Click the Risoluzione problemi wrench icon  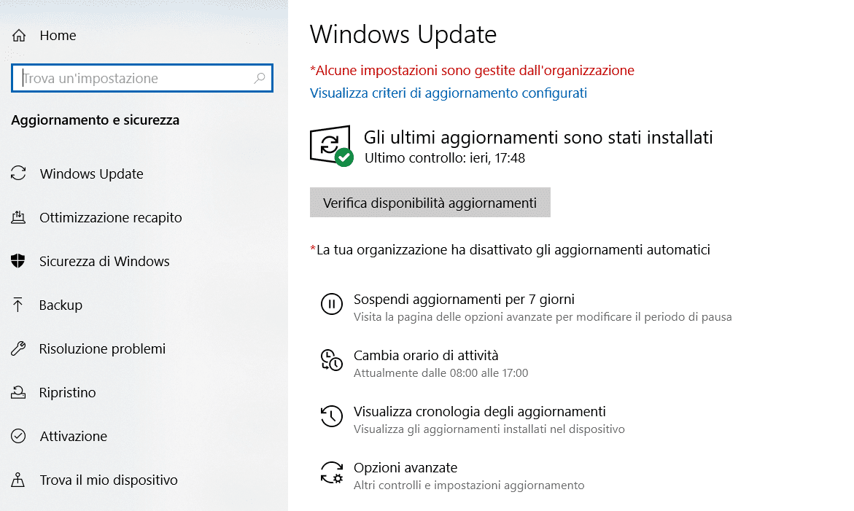point(18,348)
